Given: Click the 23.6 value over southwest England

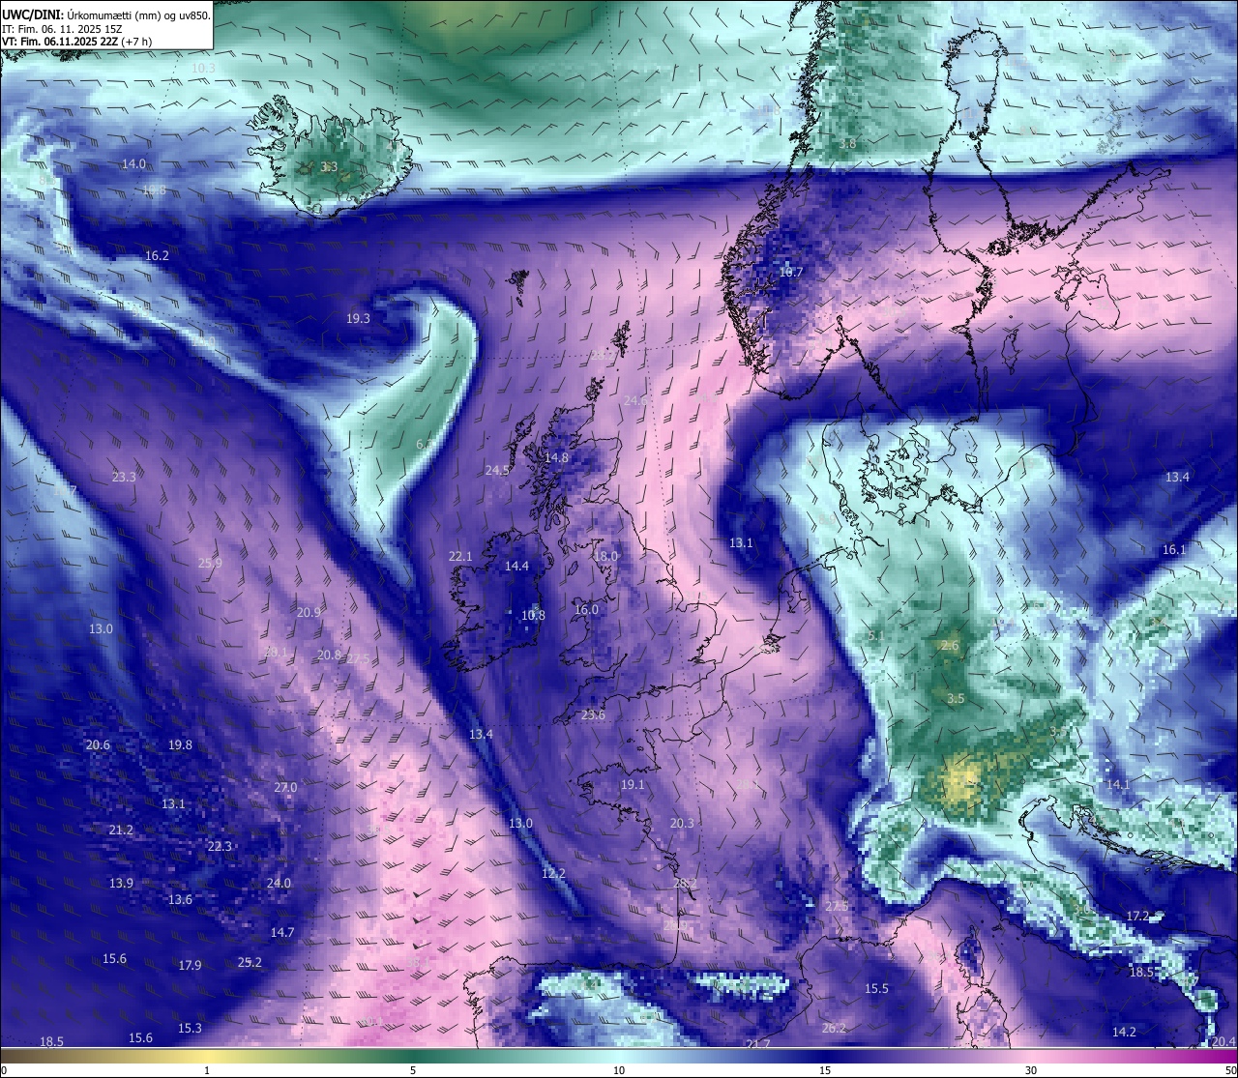Looking at the screenshot, I should point(593,714).
